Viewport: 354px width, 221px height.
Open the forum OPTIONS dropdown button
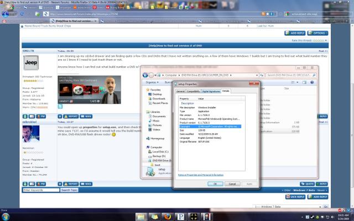pyautogui.click(x=317, y=33)
